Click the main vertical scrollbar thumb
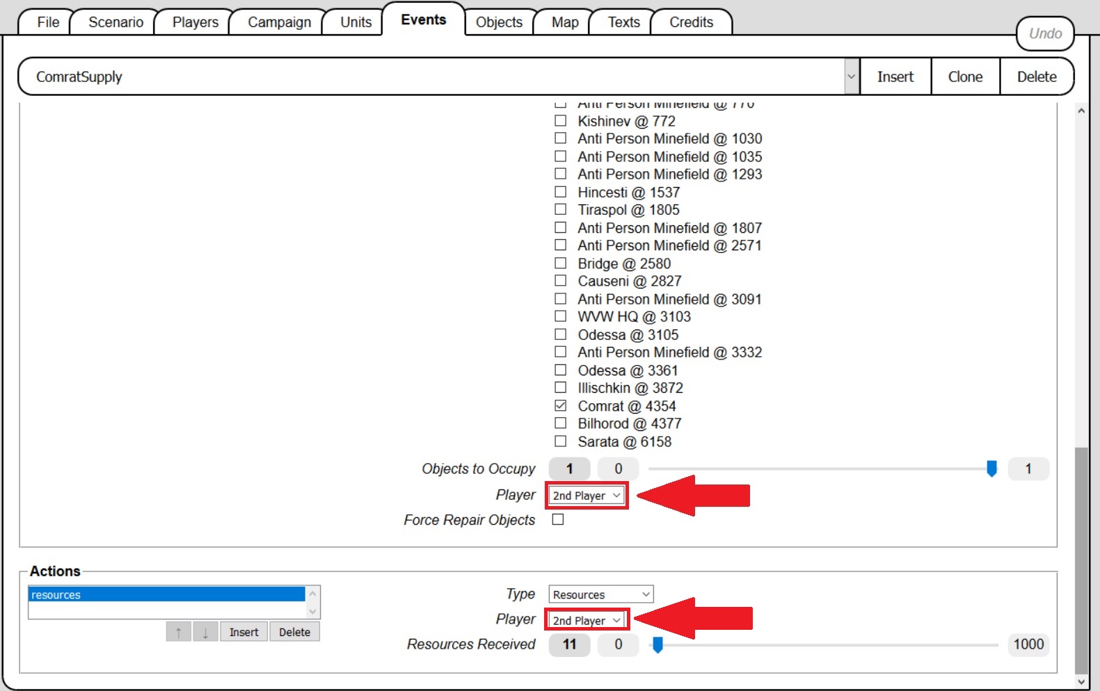1100x691 pixels. point(1081,560)
